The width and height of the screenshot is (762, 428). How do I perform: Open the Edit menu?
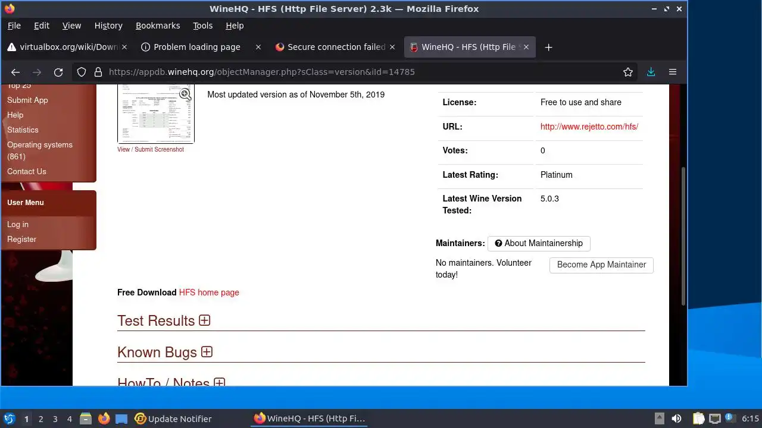pos(42,26)
